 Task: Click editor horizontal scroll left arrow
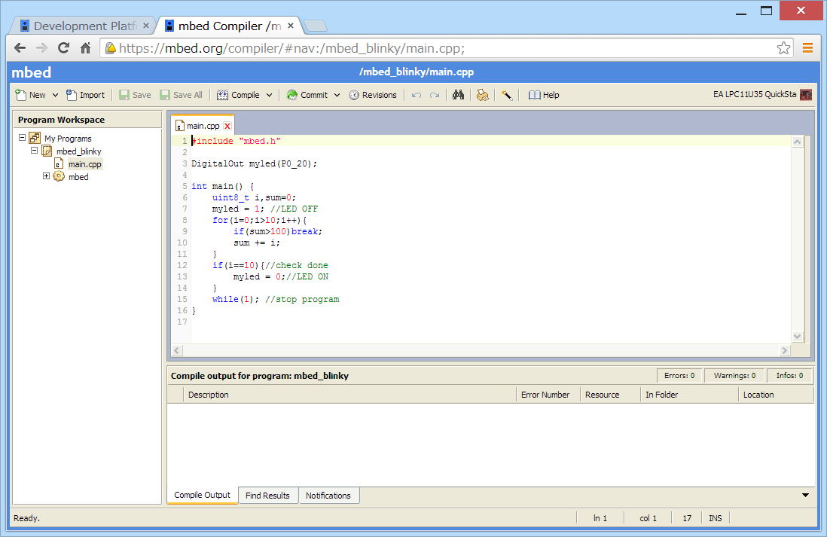point(177,350)
